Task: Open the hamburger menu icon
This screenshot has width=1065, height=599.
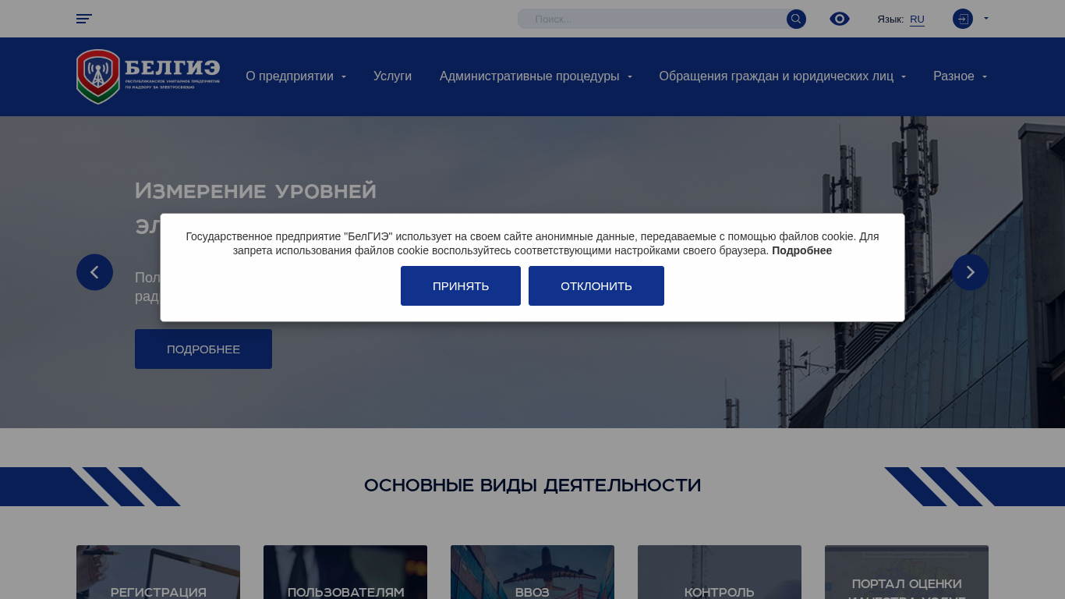Action: [x=84, y=19]
